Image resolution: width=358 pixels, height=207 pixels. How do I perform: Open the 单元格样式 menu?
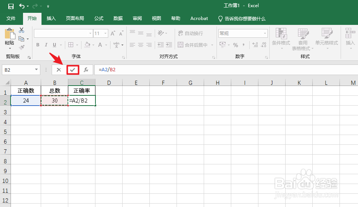pos(327,39)
